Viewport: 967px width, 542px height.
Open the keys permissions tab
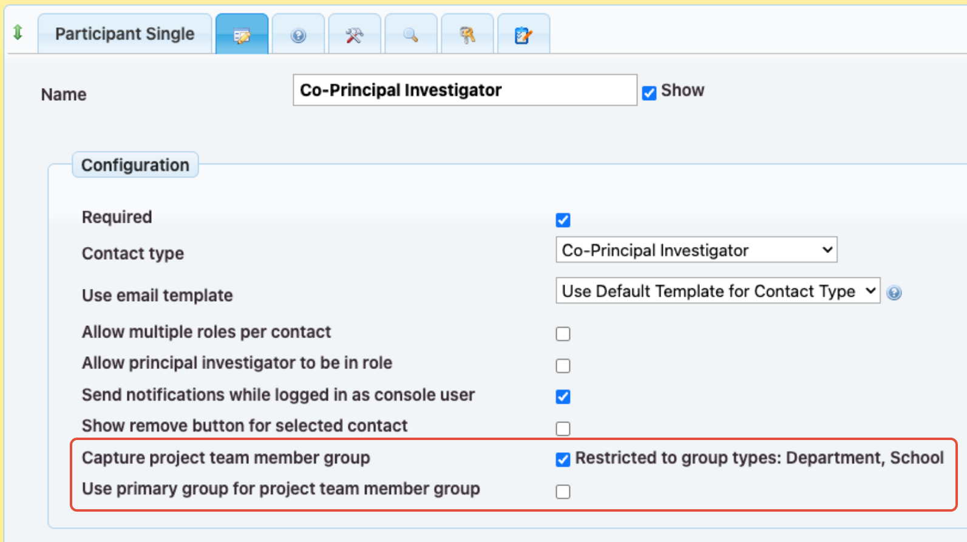tap(467, 35)
